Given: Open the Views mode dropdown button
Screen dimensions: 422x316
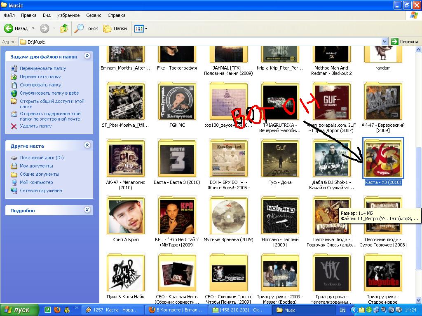Looking at the screenshot, I should tap(141, 28).
